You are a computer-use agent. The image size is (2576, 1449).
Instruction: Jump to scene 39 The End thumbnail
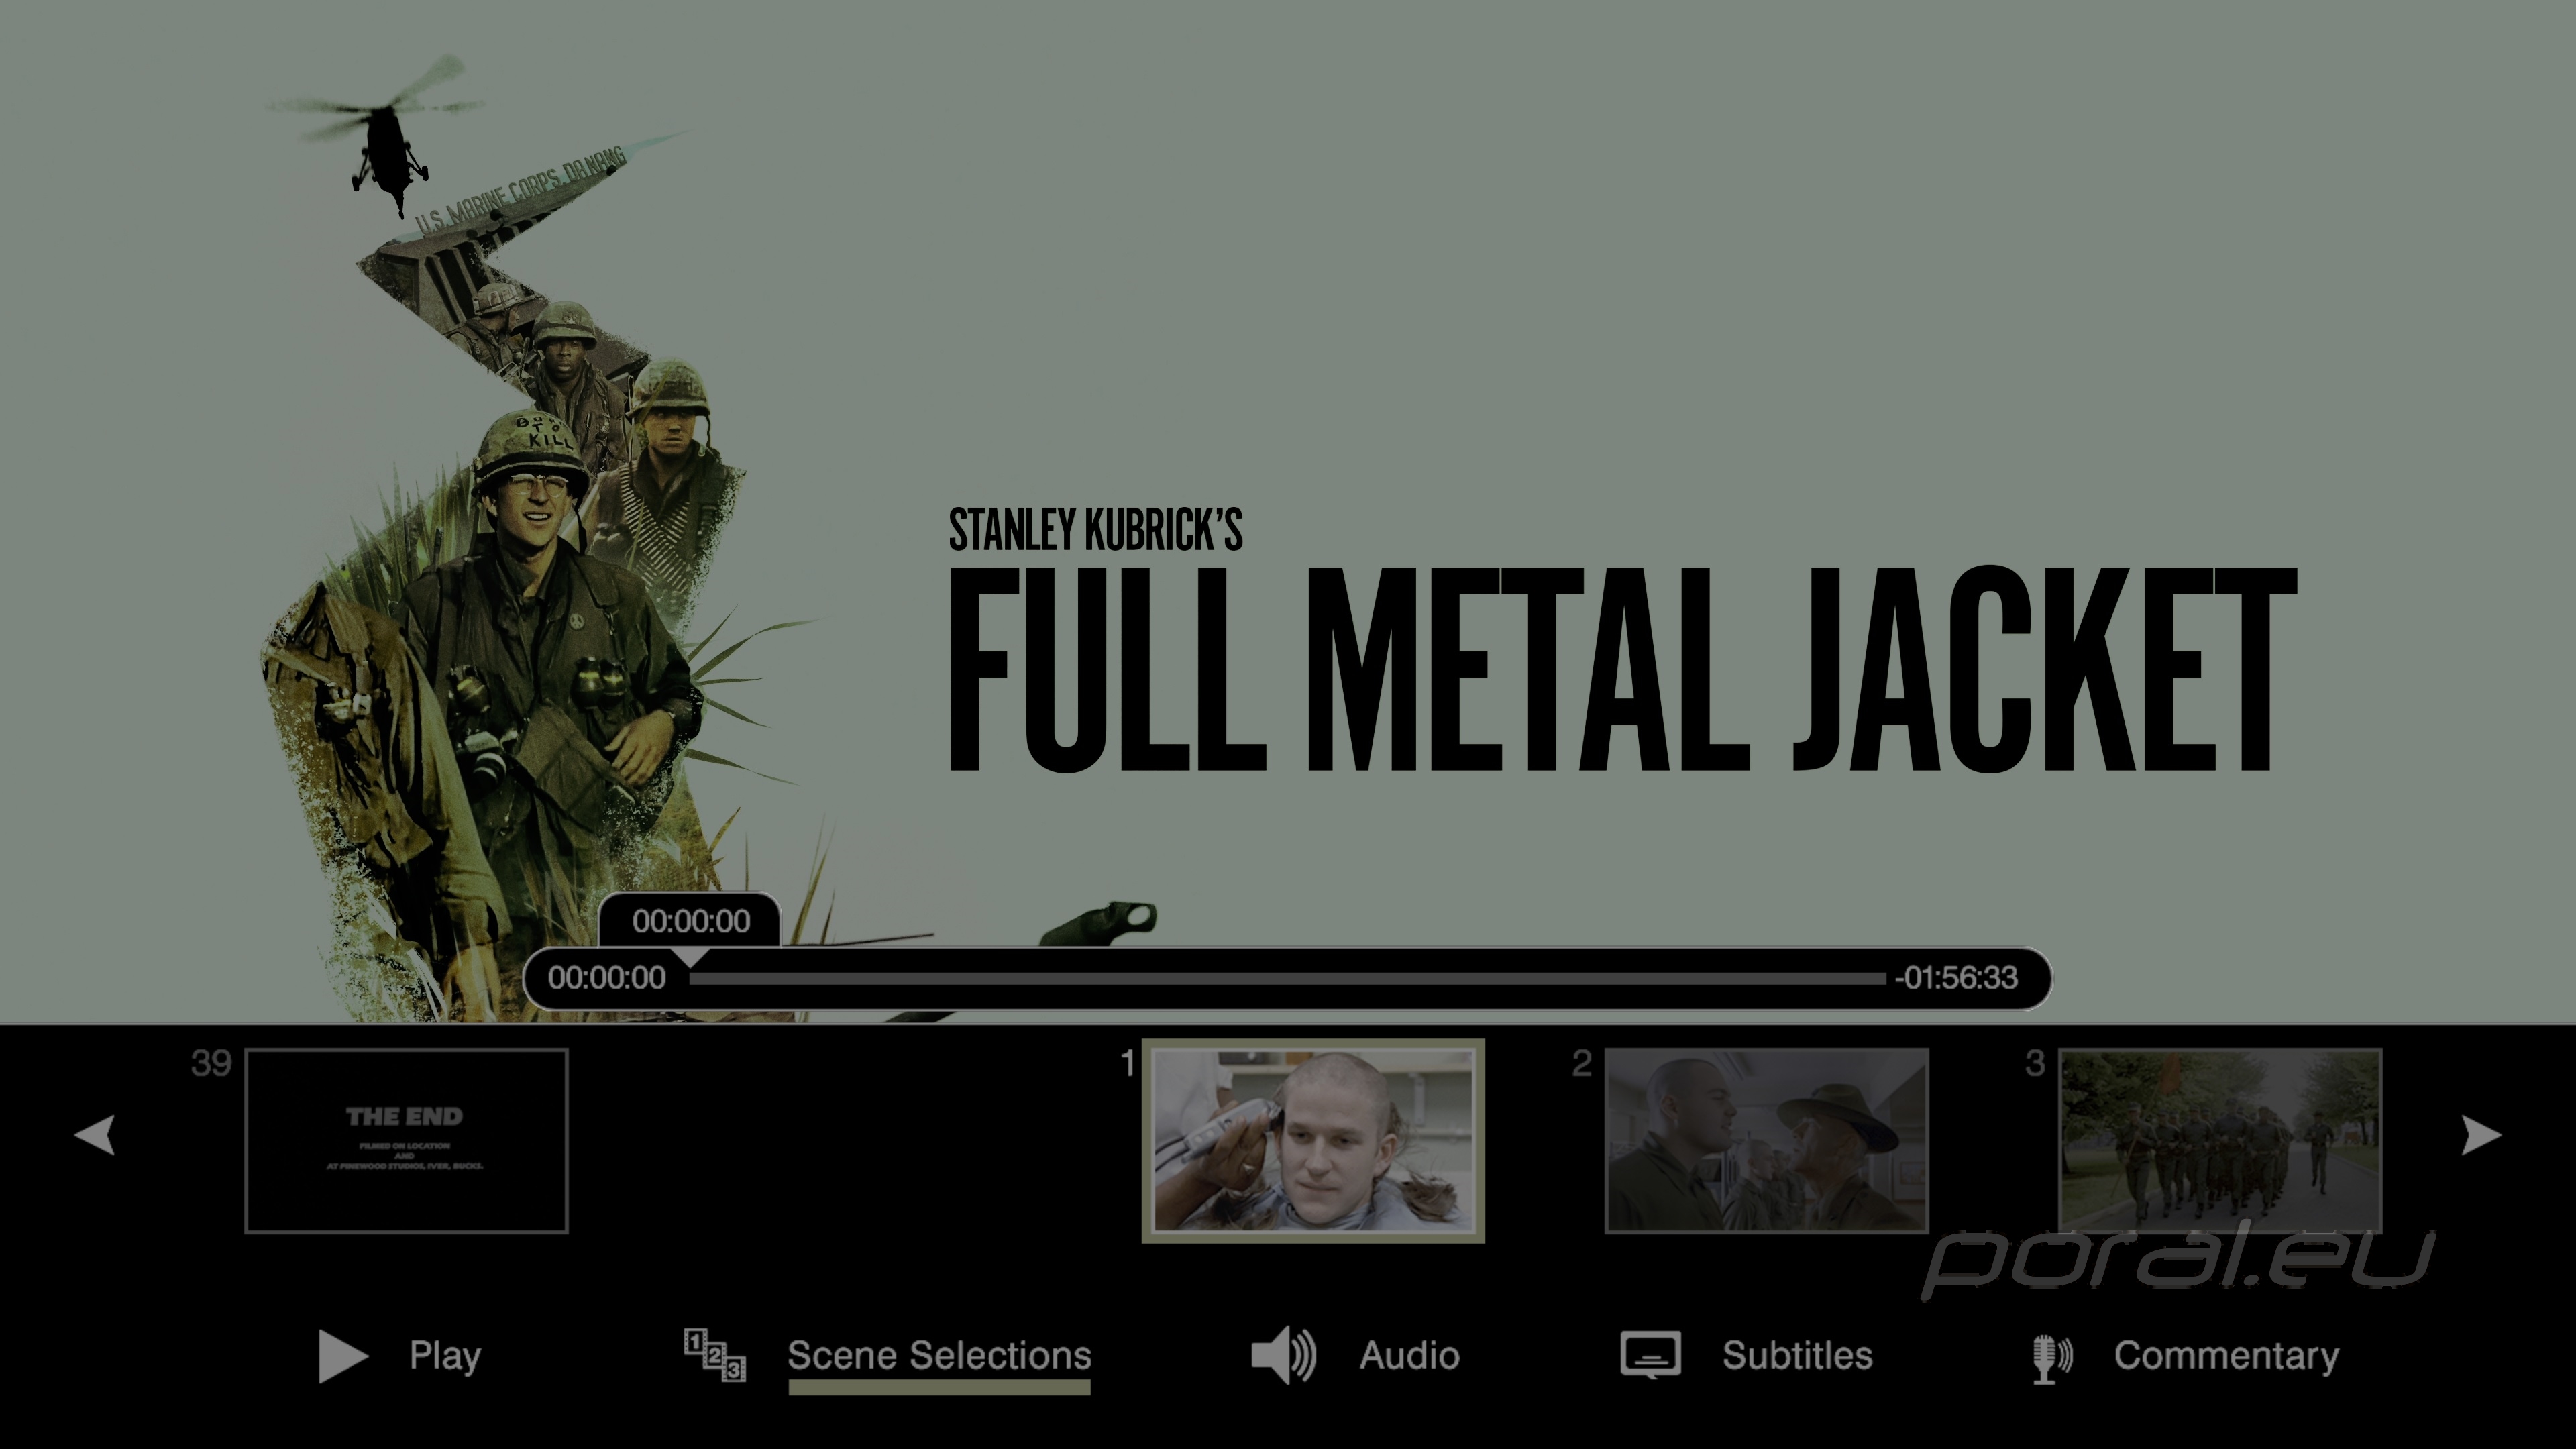pyautogui.click(x=406, y=1141)
